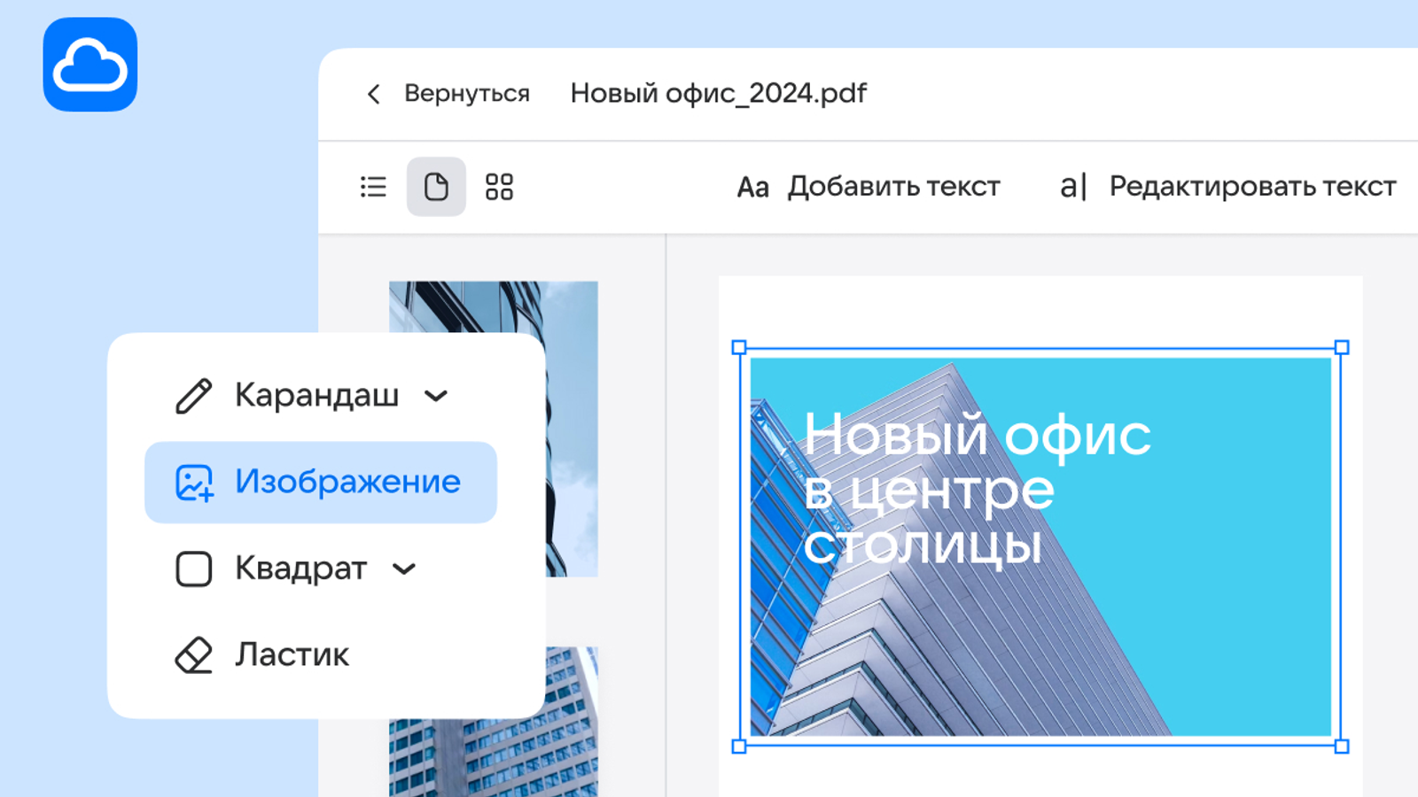This screenshot has width=1418, height=797.
Task: Click the top-left resize handle of selected image
Action: click(x=739, y=347)
